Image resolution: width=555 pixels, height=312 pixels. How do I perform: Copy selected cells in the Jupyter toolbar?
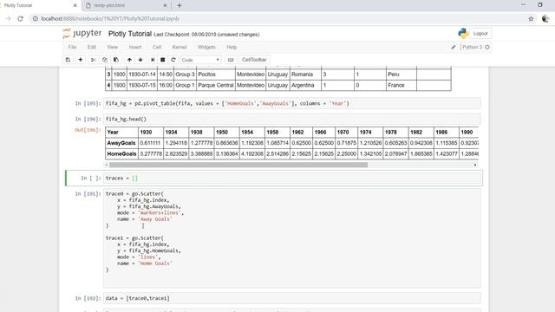pyautogui.click(x=104, y=60)
